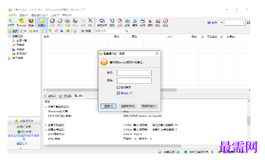Viewport: 265px width, 160px height.
Task: Open the Music toolbar icon
Action: (x=135, y=23)
